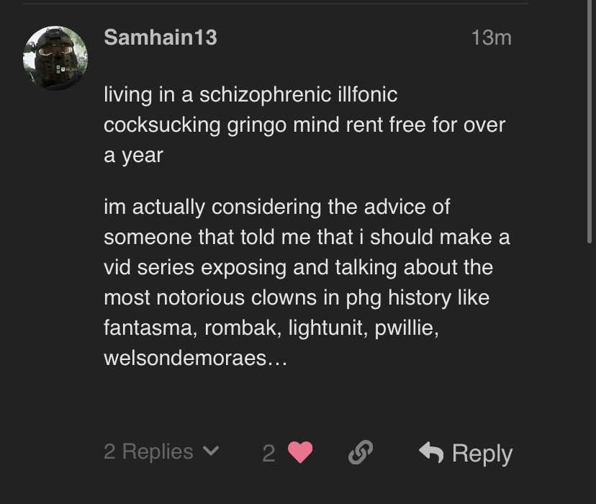Image resolution: width=596 pixels, height=504 pixels.
Task: Copy the post link via chain icon
Action: [360, 452]
